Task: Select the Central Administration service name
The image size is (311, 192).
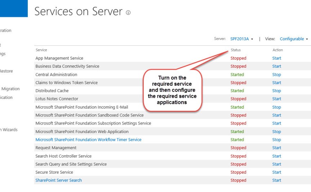Action: pos(56,75)
